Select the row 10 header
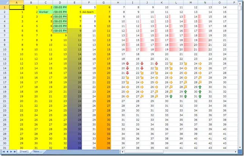The height and width of the screenshot is (156, 244). (x=5, y=49)
